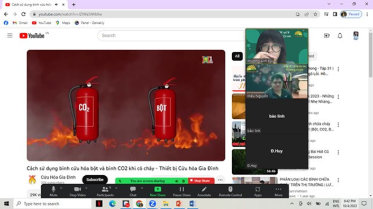This screenshot has width=373, height=209.
Task: Click the YouTube page vertical scrollbar
Action: point(370,54)
